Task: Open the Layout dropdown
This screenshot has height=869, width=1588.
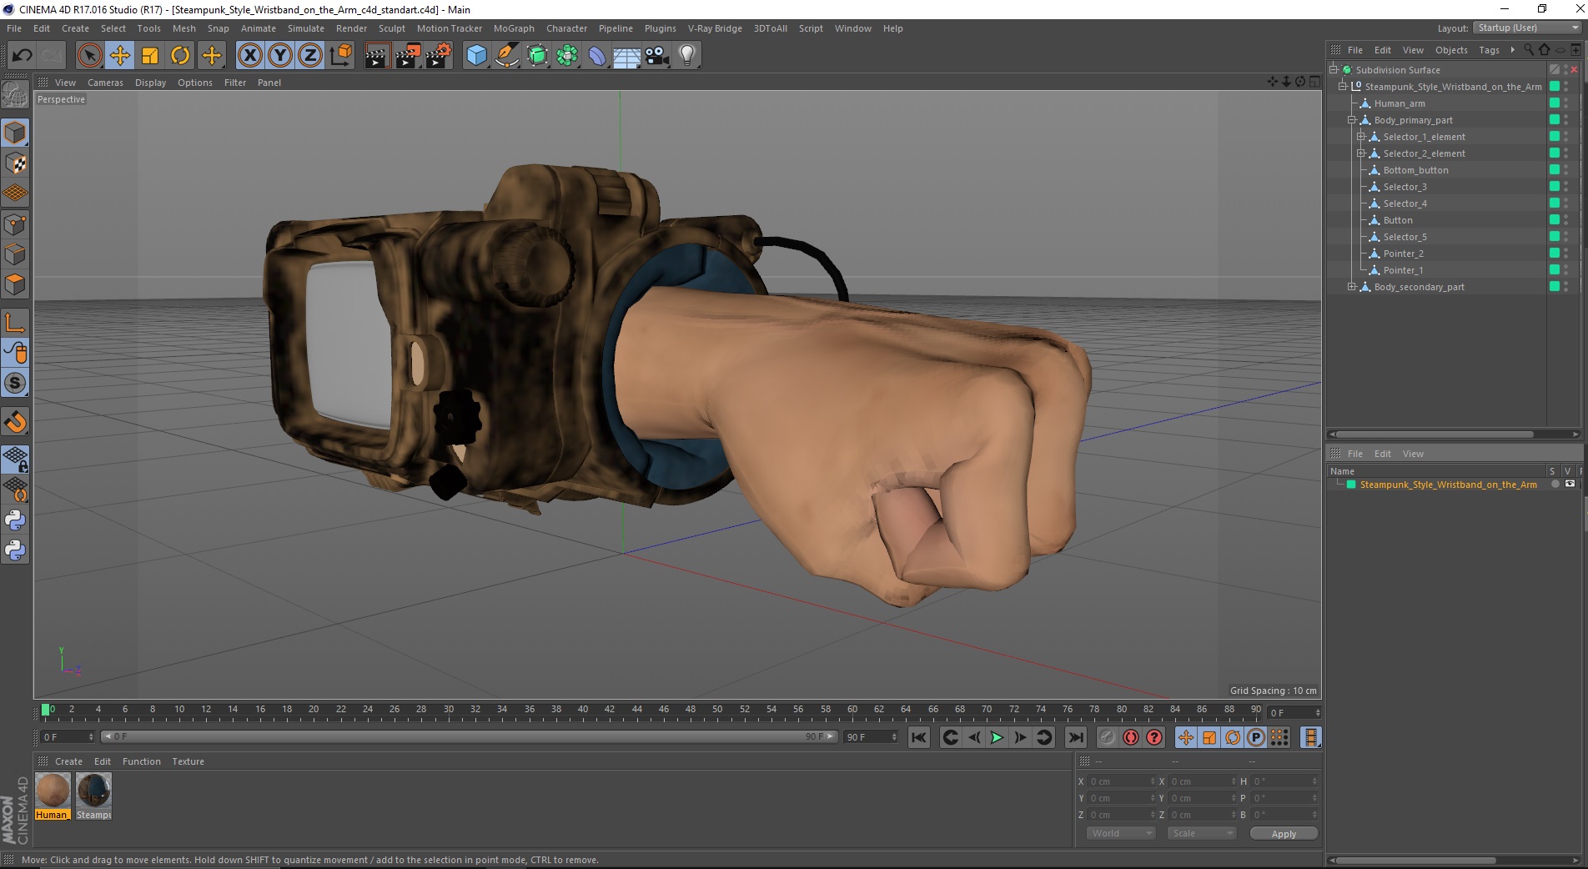Action: coord(1527,28)
